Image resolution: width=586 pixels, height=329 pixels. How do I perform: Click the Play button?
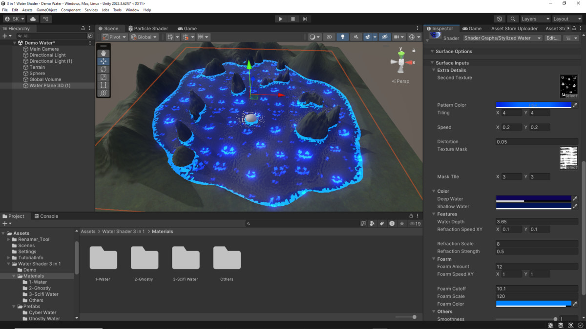280,19
